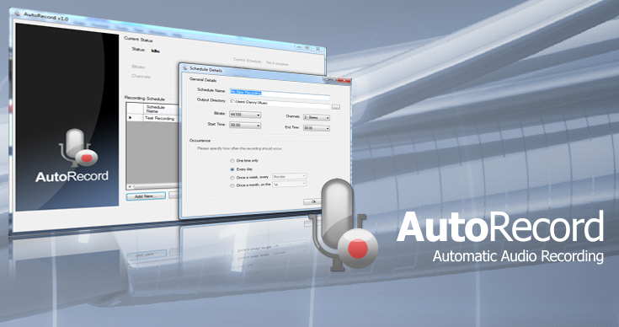Open the browse button beside Output Directory
This screenshot has width=619, height=327.
pyautogui.click(x=336, y=107)
